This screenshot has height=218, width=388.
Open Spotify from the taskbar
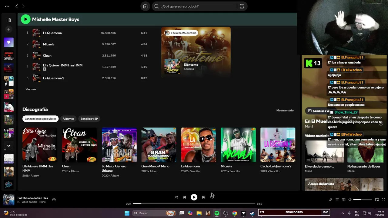tap(217, 213)
